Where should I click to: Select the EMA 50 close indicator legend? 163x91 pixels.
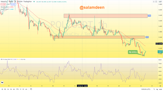pos(7,7)
